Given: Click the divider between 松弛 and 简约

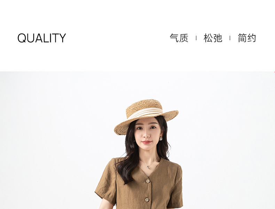Looking at the screenshot, I should 230,38.
